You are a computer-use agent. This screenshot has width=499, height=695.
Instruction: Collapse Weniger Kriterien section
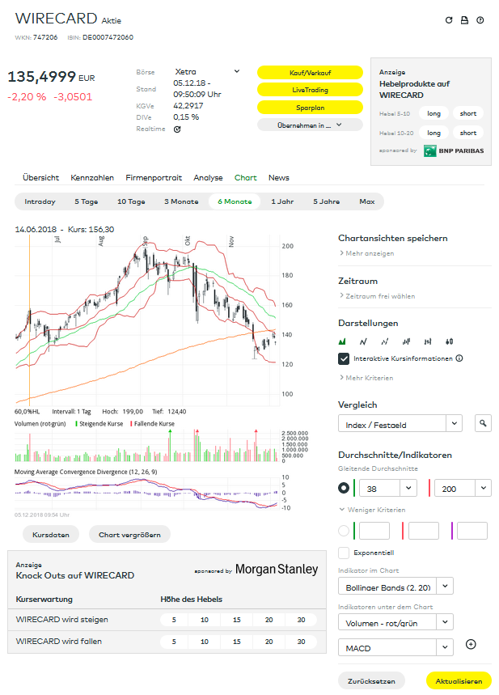pyautogui.click(x=372, y=510)
